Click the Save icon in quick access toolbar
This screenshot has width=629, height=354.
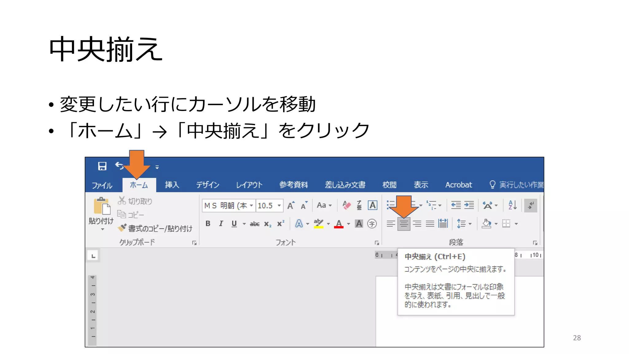(102, 166)
